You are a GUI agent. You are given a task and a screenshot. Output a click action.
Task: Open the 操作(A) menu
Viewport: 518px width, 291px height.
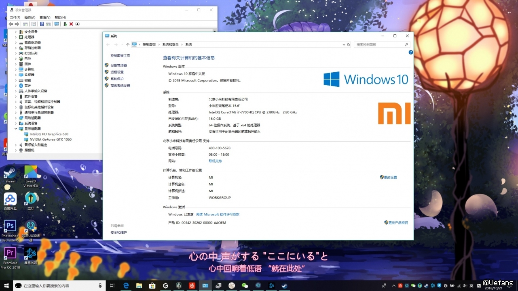coord(30,17)
